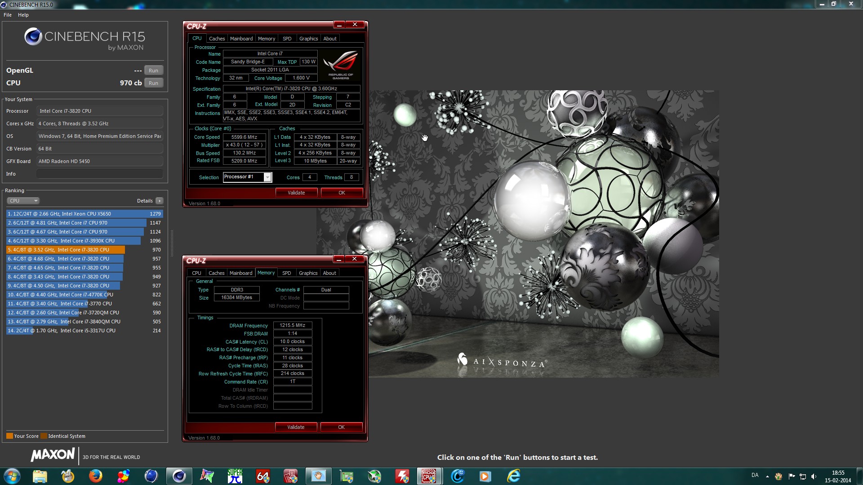Minimize the upper CPU-Z window

pyautogui.click(x=339, y=25)
